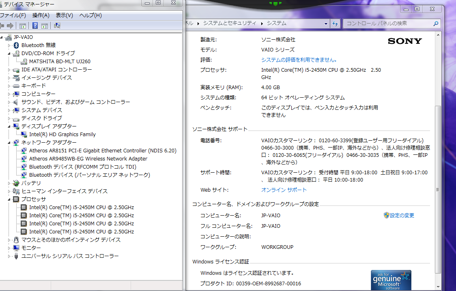Click システムの評価を利用できません link
The height and width of the screenshot is (291, 456).
(299, 60)
